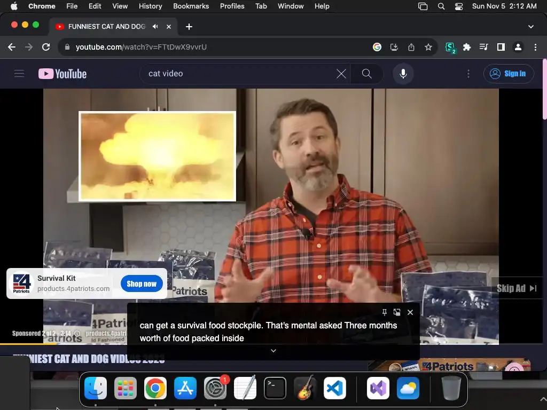Open Trash from the Dock
This screenshot has height=410, width=547.
click(451, 388)
